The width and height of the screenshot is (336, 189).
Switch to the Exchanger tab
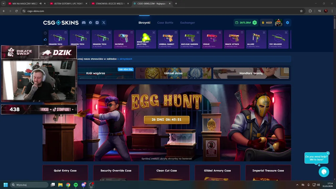point(187,23)
